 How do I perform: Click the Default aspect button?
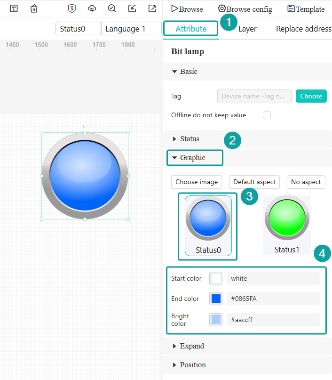coord(254,182)
